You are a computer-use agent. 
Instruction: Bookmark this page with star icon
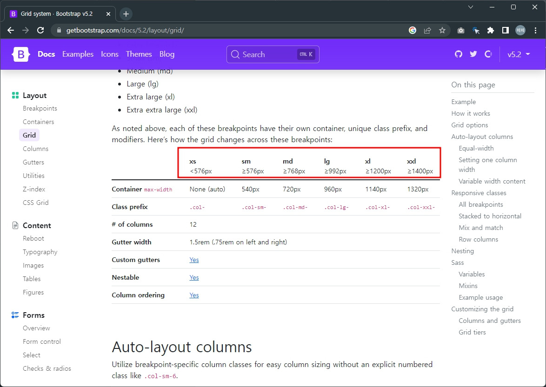click(442, 30)
